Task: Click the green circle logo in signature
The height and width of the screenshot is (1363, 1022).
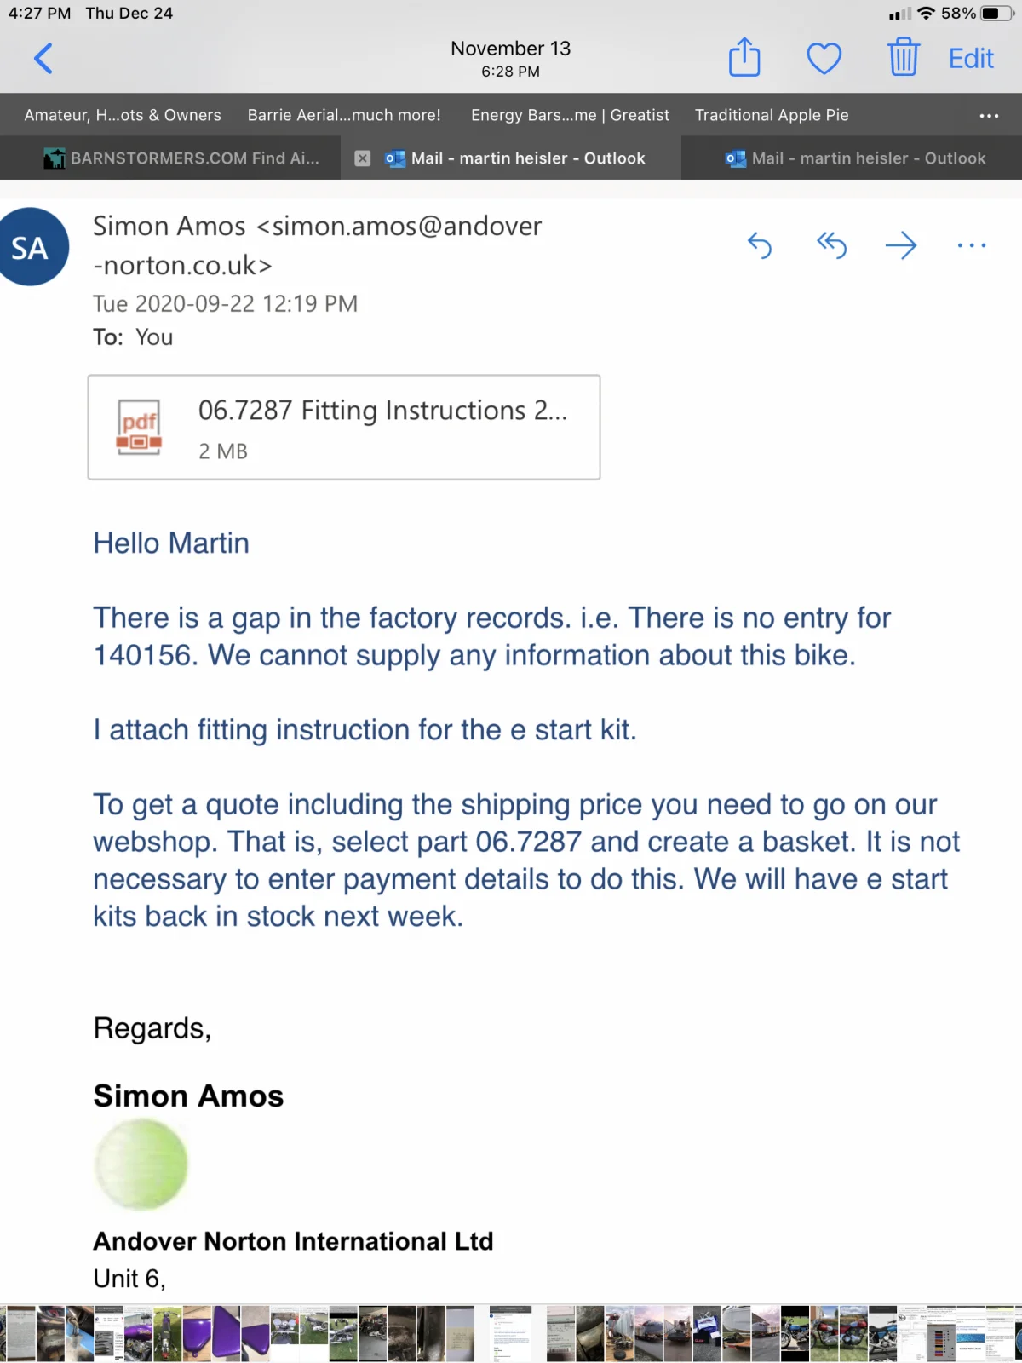Action: coord(141,1165)
